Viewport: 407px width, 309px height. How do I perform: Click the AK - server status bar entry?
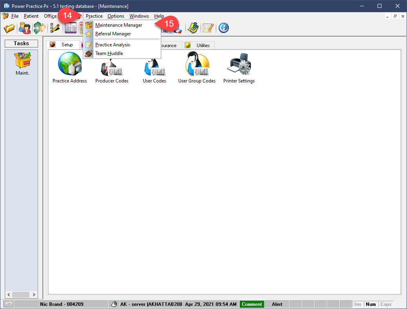coord(151,304)
